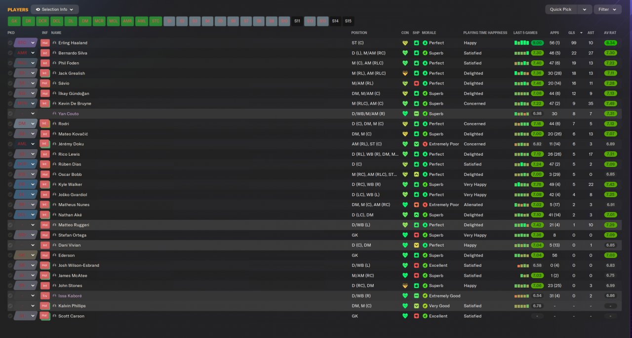Open Ederson's GK position dropdown
Viewport: 632px width, 338px height.
(x=26, y=255)
